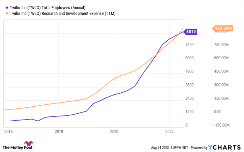Click the 600.00M expense axis tick
Image resolution: width=244 pixels, height=152 pixels.
point(221,58)
